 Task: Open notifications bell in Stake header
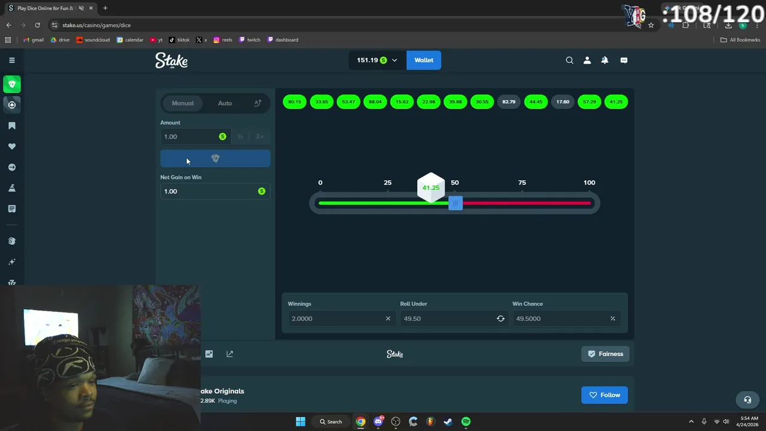coord(605,60)
